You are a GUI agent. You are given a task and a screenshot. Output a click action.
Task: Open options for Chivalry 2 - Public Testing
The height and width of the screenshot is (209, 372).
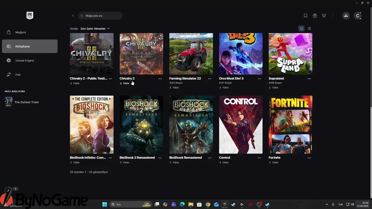(x=110, y=79)
